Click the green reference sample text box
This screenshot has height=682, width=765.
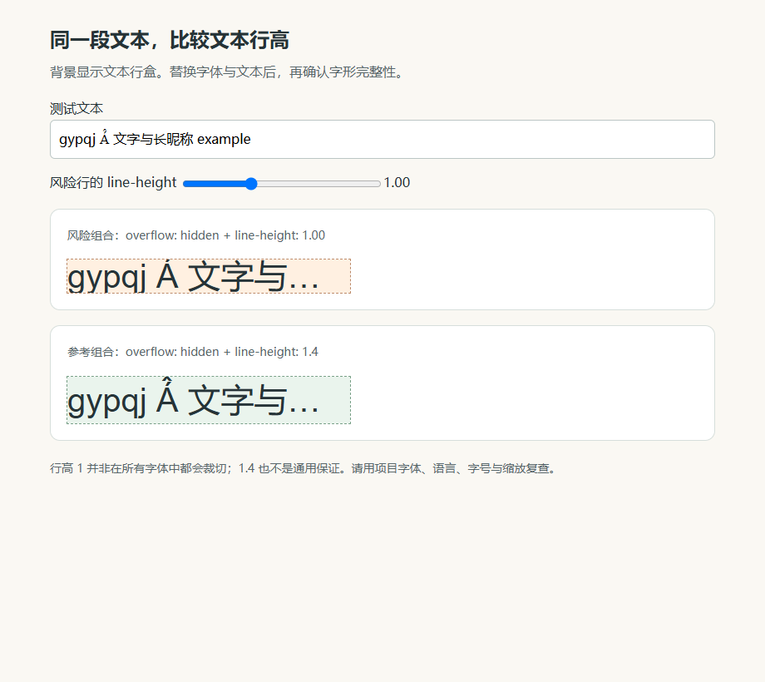click(x=209, y=400)
